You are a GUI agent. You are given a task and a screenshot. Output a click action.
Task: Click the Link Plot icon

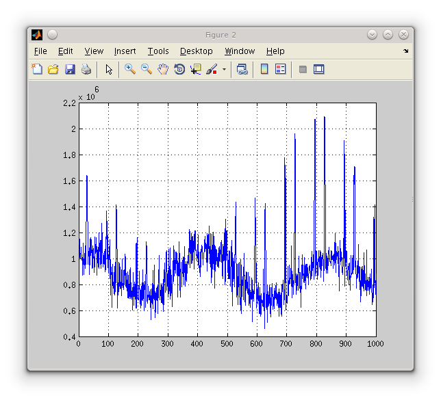click(x=242, y=69)
